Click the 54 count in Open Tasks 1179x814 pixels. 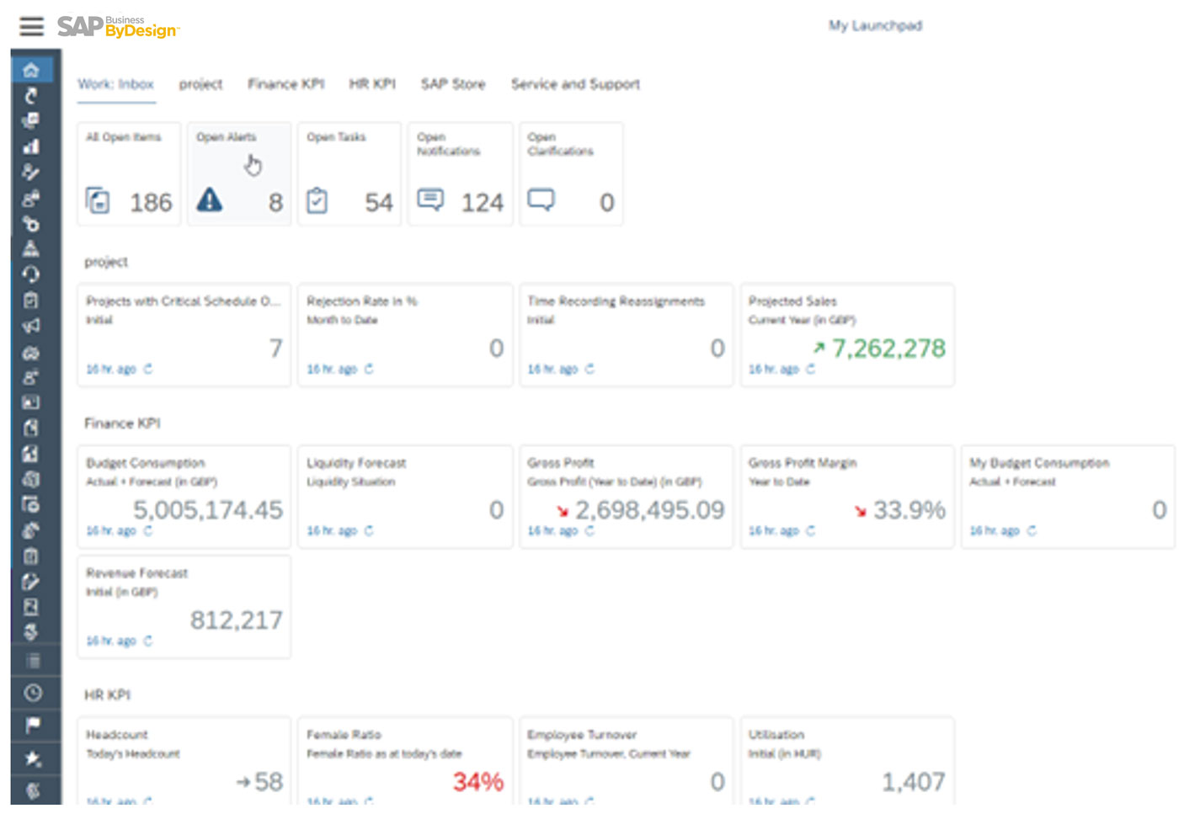coord(379,202)
